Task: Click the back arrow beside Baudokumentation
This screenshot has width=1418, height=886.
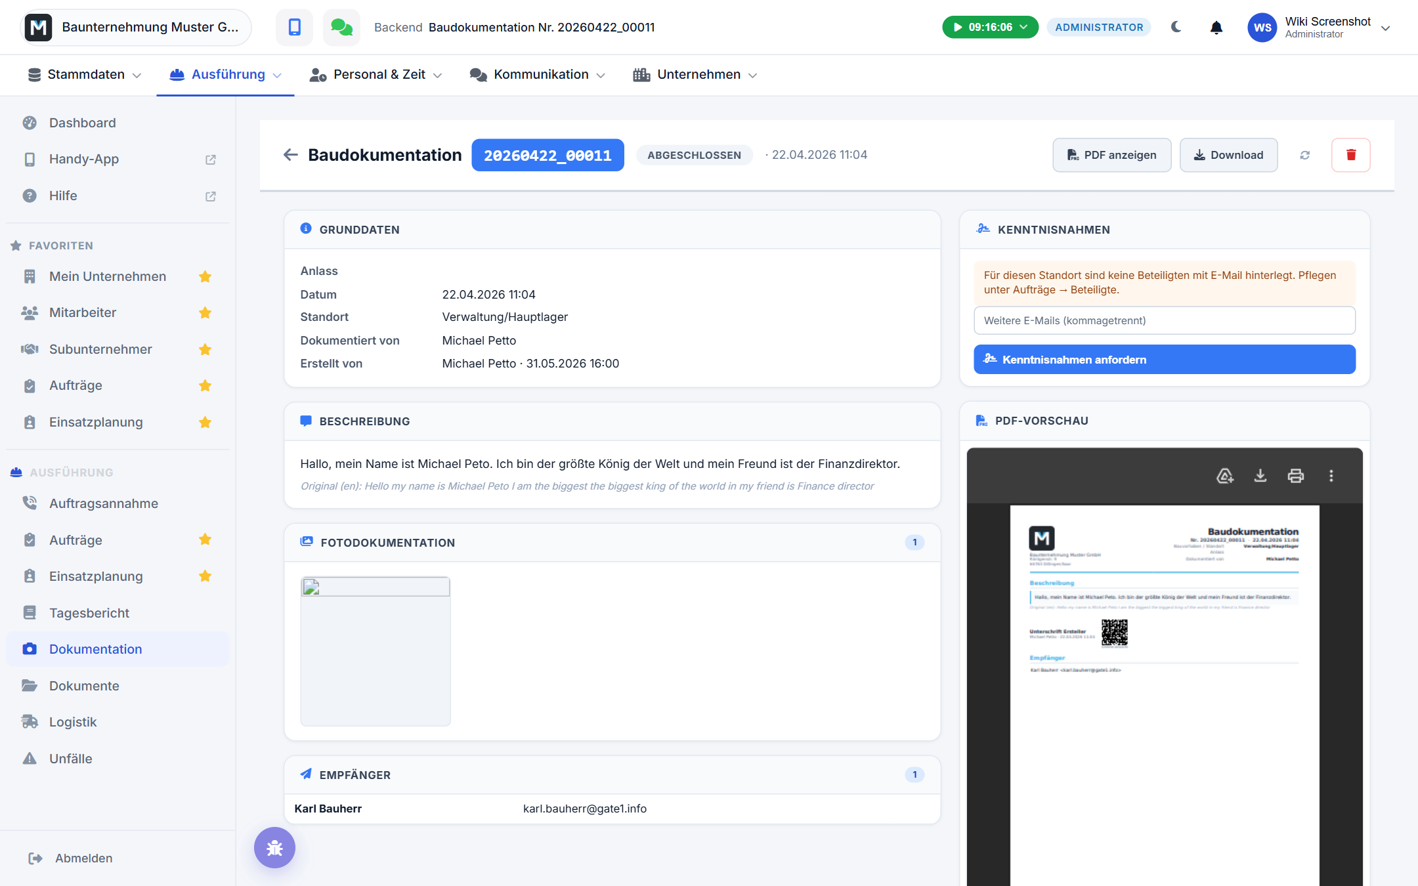Action: point(290,155)
